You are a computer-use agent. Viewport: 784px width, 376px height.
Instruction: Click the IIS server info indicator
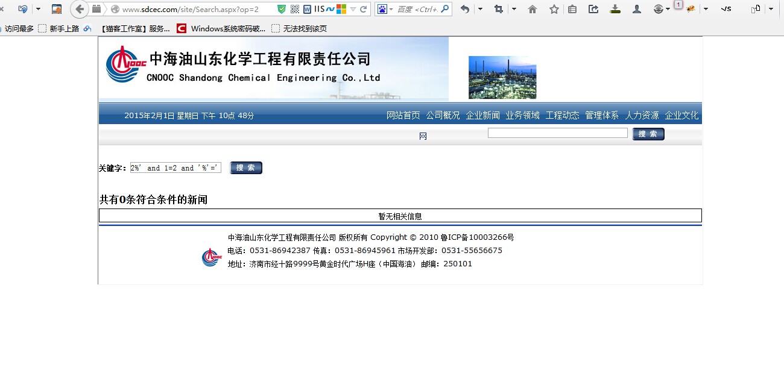319,9
